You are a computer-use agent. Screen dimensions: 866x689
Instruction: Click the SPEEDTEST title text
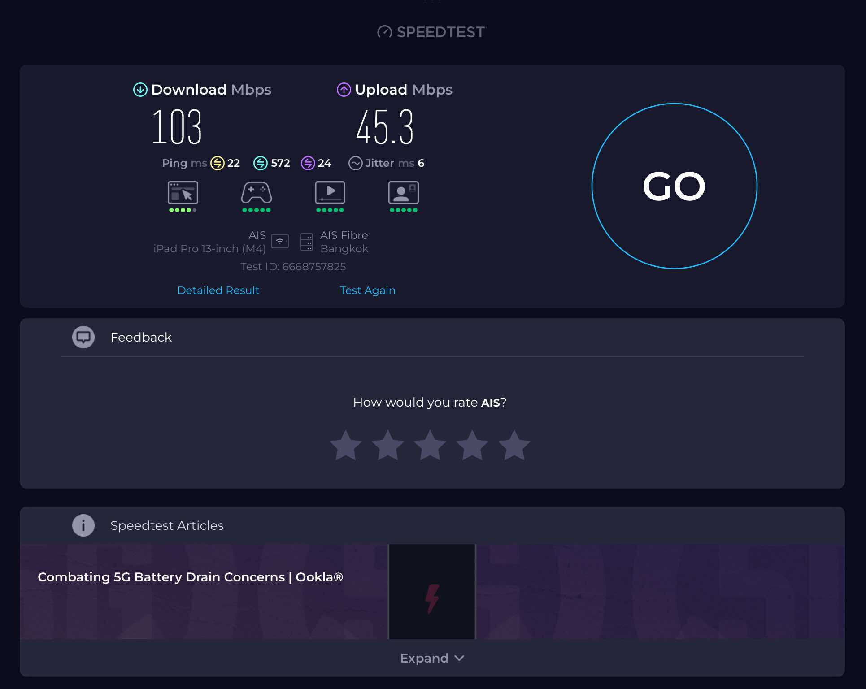pyautogui.click(x=440, y=32)
